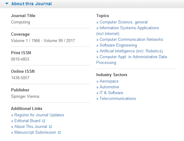Screen dimensions: 184x141
Task: Collapse the About this Journal section
Action: [7, 4]
